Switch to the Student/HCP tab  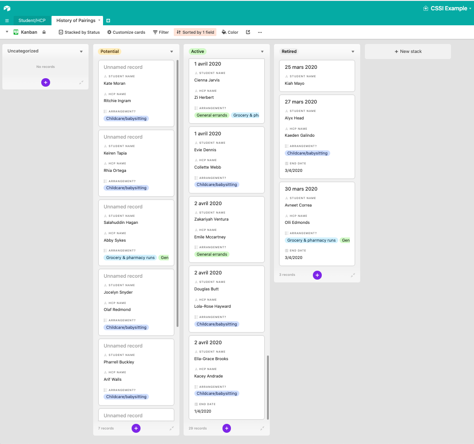[32, 21]
